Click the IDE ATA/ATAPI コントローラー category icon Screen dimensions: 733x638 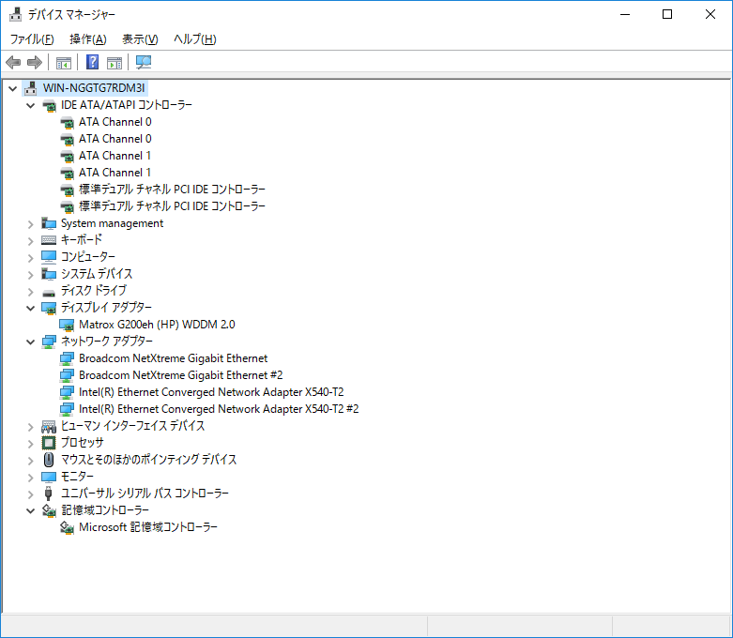pyautogui.click(x=49, y=105)
